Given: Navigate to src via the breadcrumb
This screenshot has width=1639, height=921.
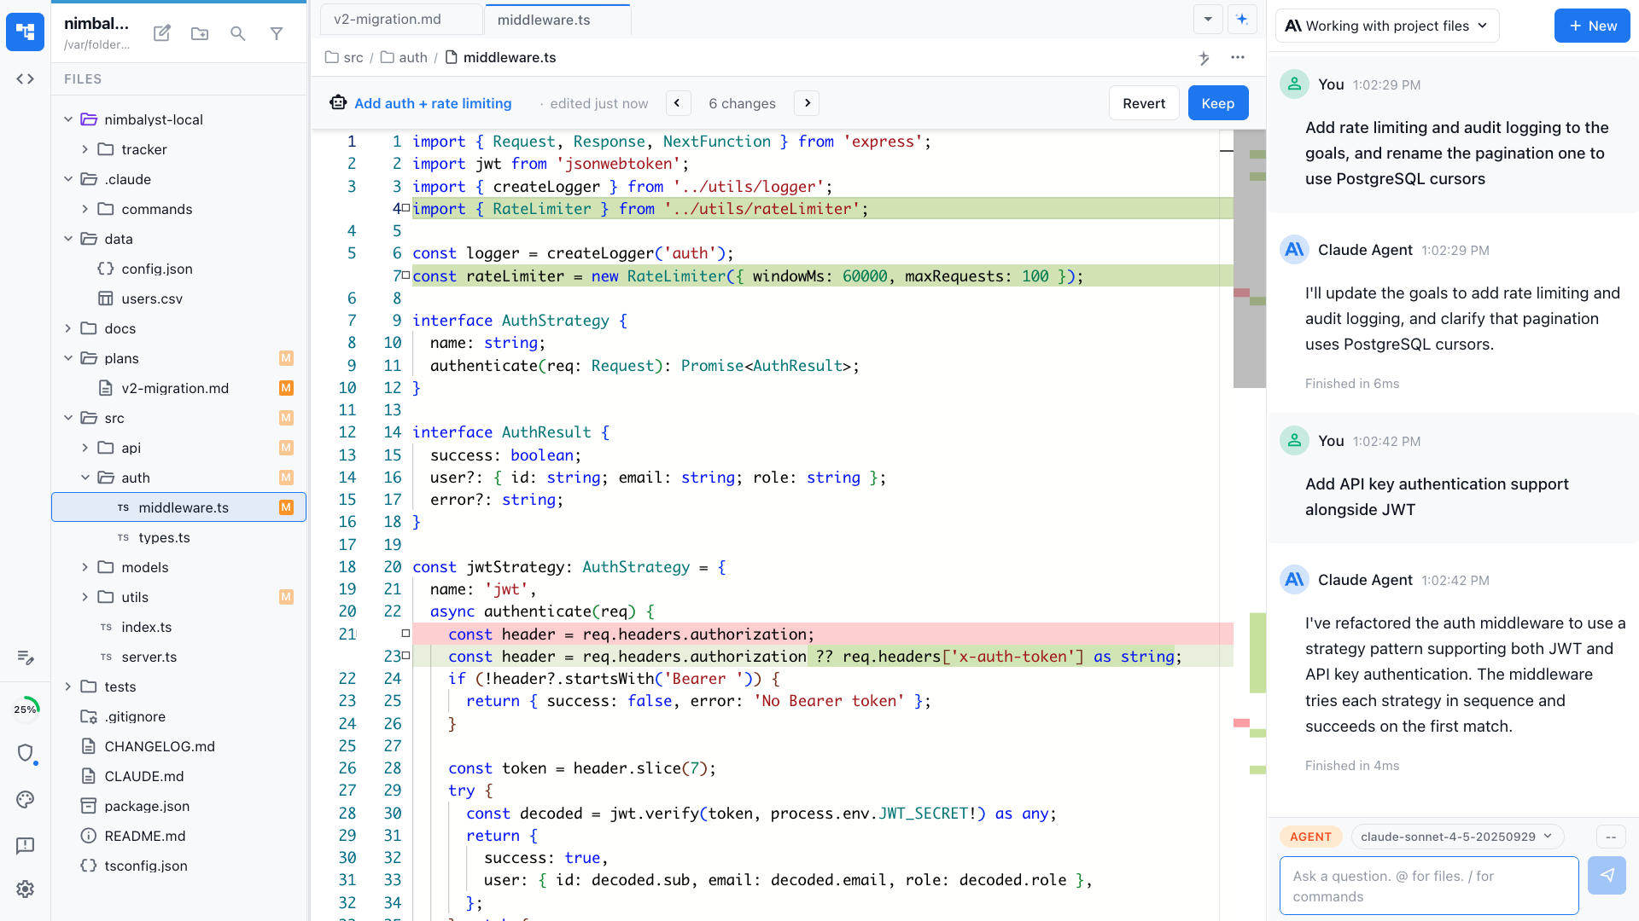Looking at the screenshot, I should tap(352, 57).
